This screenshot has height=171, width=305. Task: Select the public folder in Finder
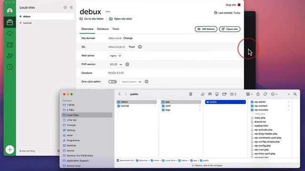[x=225, y=102]
